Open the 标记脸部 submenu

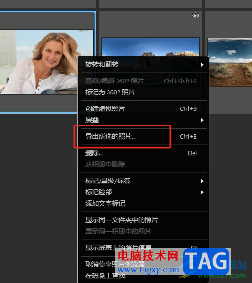tap(143, 192)
